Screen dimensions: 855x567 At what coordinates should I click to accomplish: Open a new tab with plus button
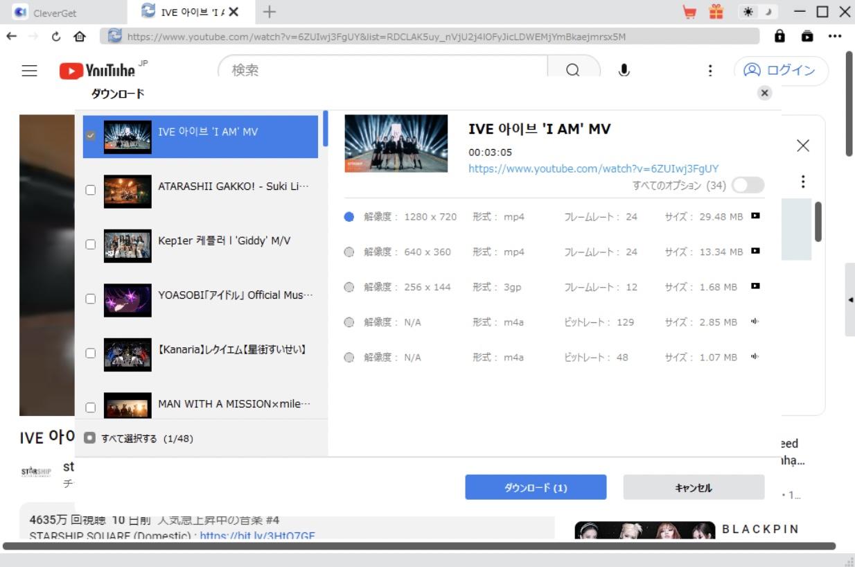269,12
